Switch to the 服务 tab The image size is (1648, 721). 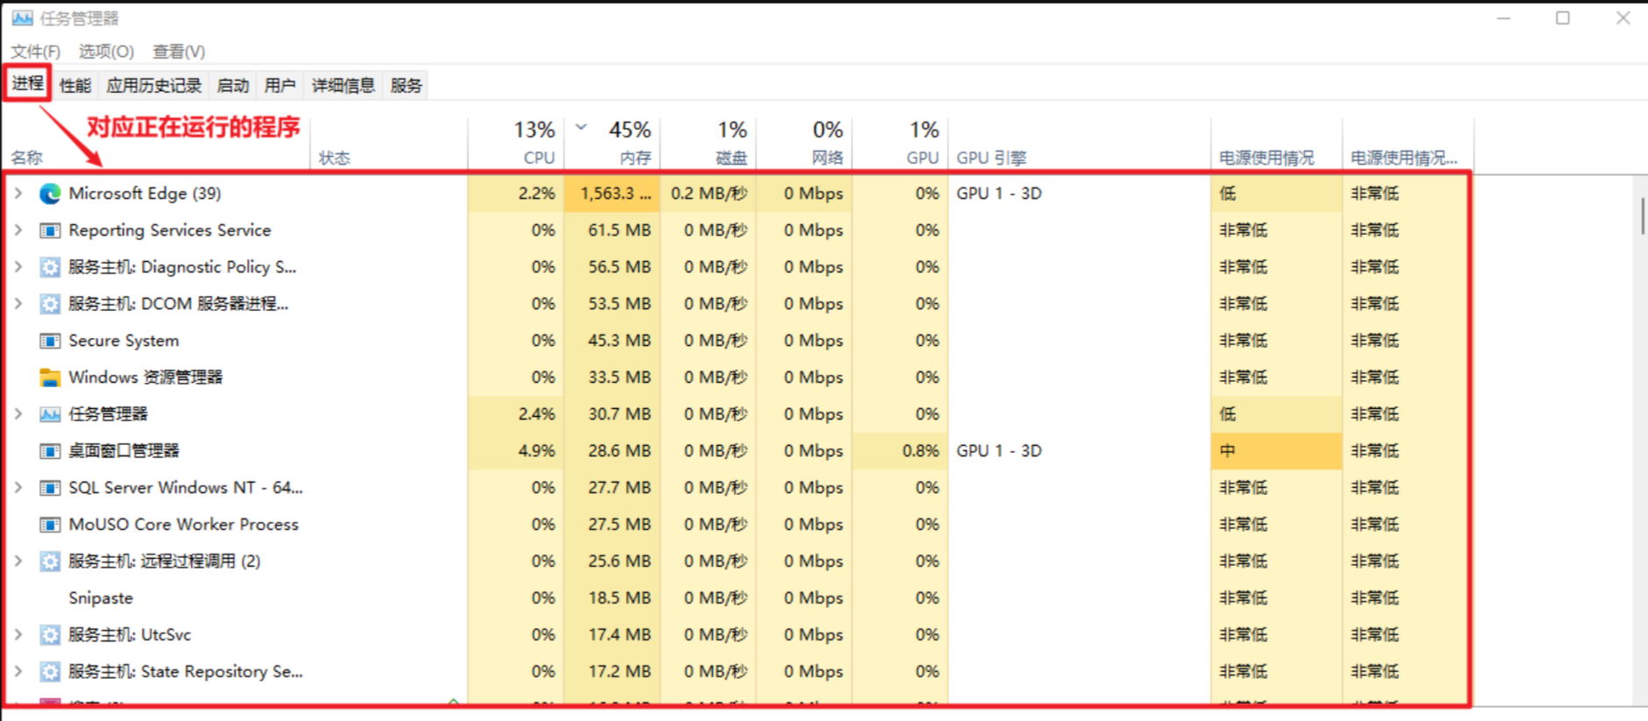406,85
